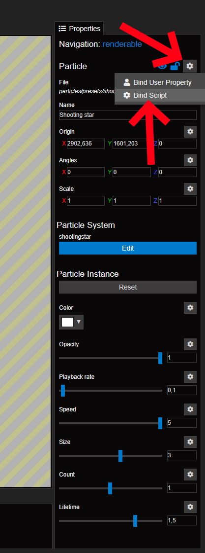Click the Reset particle instance button
The width and height of the screenshot is (205, 553).
(x=128, y=287)
